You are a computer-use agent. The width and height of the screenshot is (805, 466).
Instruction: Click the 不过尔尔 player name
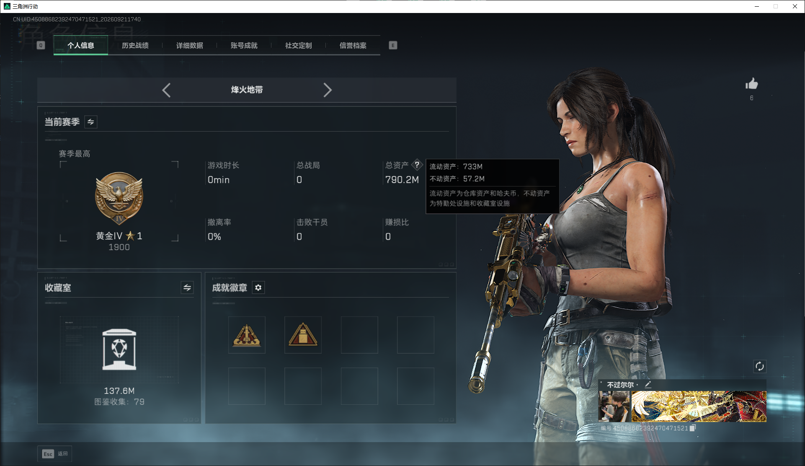click(x=620, y=385)
